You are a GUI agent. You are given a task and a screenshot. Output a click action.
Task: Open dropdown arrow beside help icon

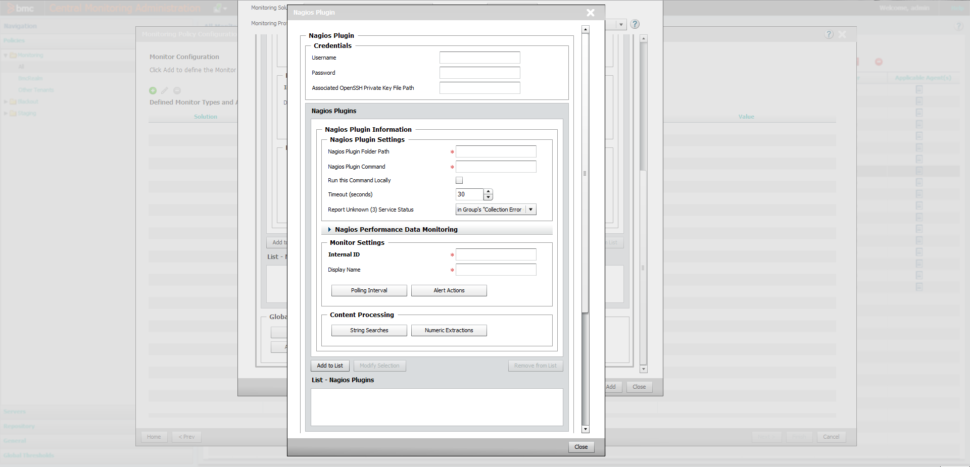[621, 24]
